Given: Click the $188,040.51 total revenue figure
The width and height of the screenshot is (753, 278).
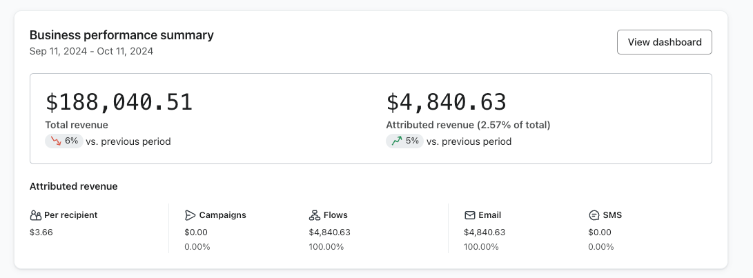Looking at the screenshot, I should coord(119,102).
